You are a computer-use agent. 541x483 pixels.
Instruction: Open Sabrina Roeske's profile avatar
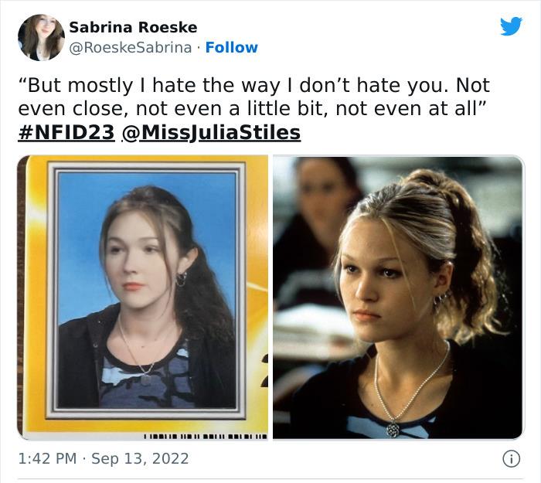pos(41,37)
